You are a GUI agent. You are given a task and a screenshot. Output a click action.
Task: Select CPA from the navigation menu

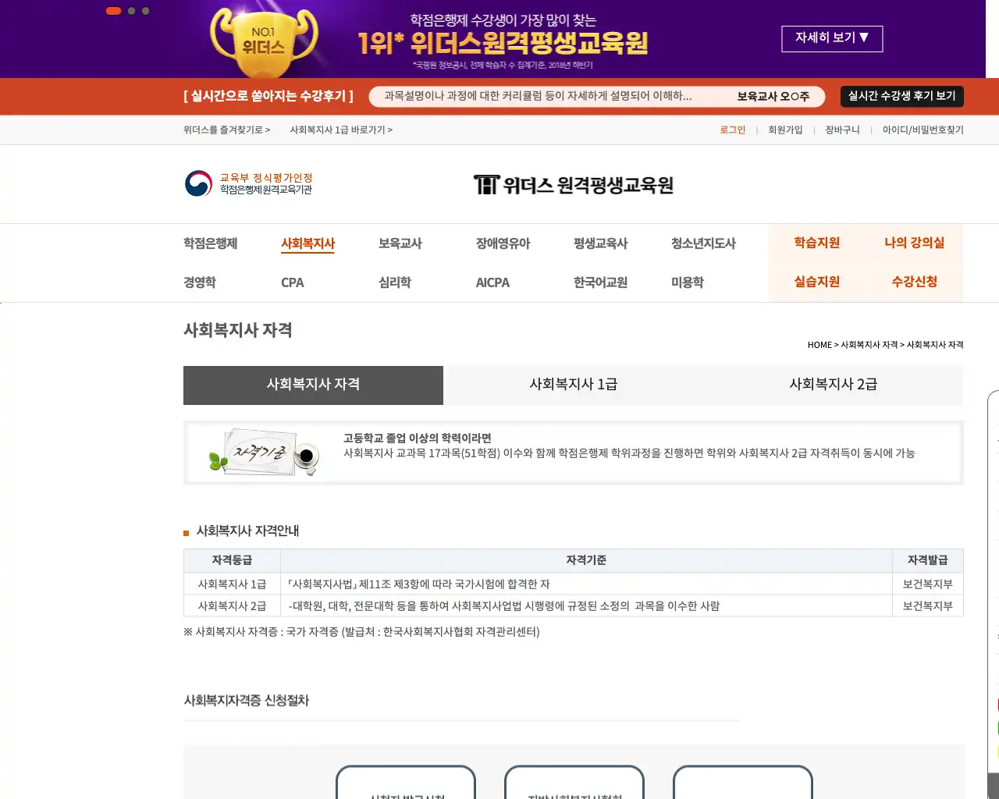point(292,282)
